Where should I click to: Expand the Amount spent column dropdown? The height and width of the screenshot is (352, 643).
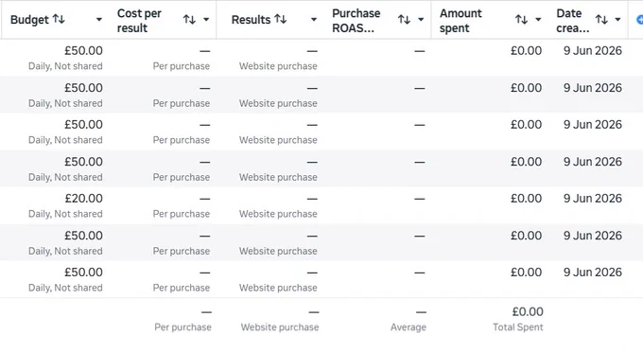[x=538, y=19]
